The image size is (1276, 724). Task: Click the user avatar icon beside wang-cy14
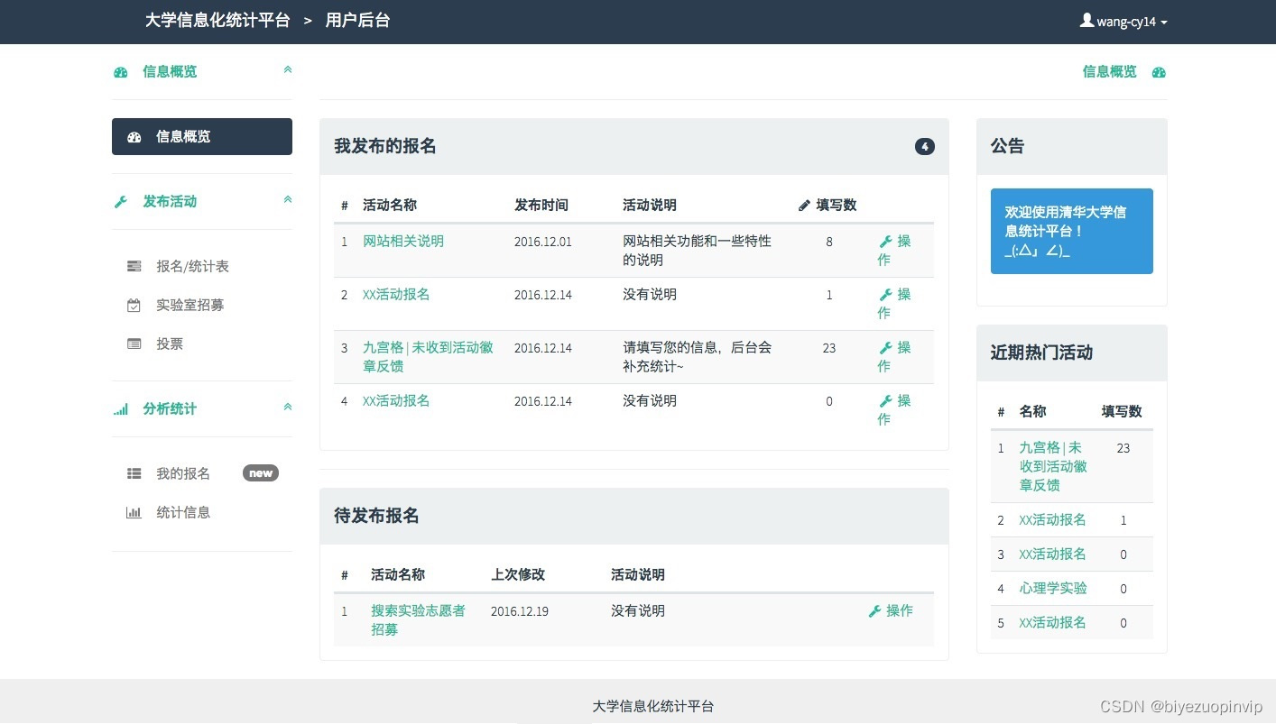coord(1086,20)
